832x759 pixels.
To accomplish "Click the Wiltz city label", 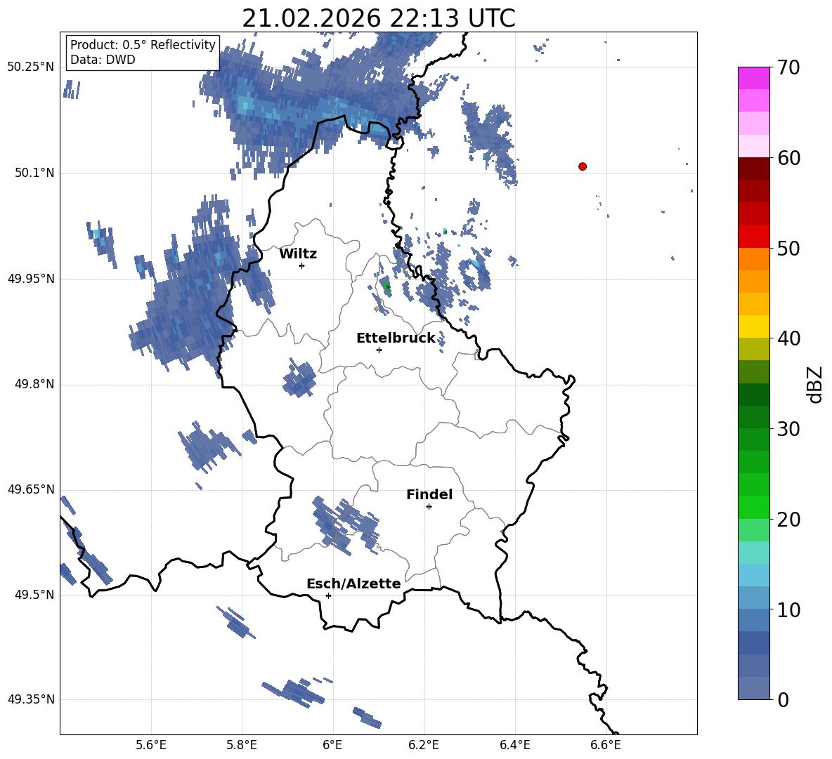I will click(298, 254).
